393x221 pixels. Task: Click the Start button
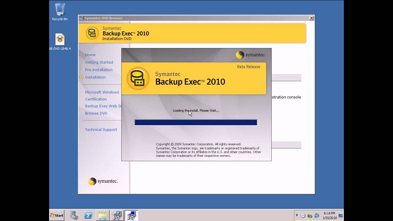[57, 215]
